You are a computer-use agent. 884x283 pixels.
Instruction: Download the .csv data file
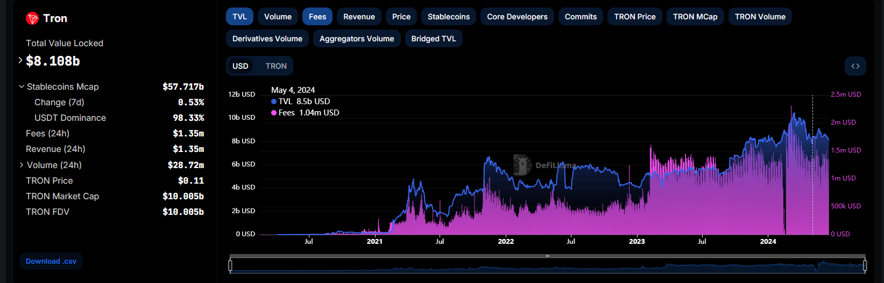[x=51, y=261]
